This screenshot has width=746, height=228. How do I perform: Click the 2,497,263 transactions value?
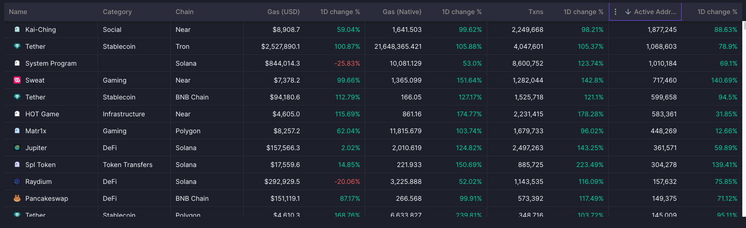(528, 148)
